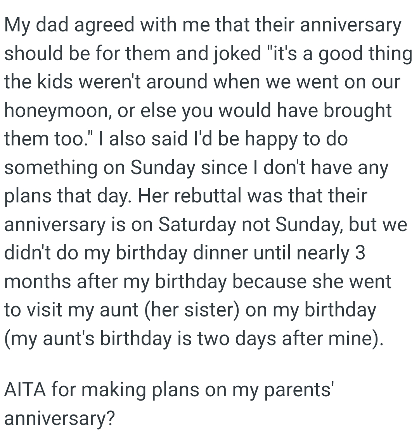Tap the number "3" after "nearly"
Image resolution: width=419 pixels, height=444 pixels.
coord(360,253)
